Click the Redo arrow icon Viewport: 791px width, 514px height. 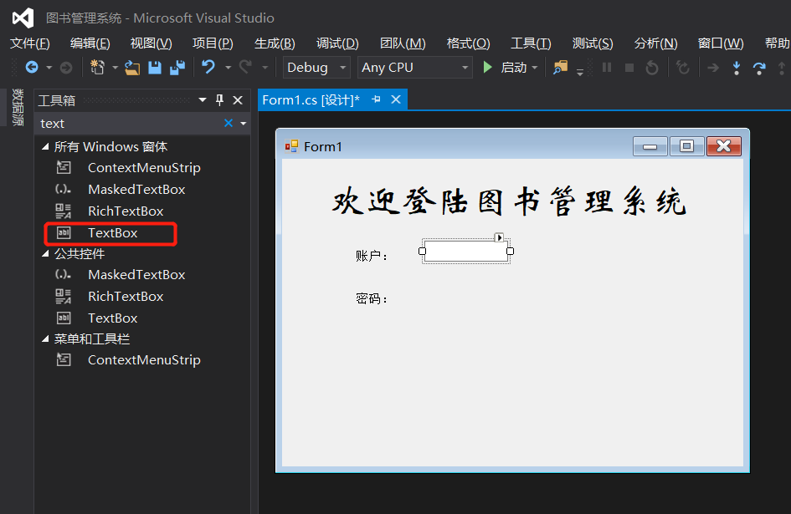(x=246, y=67)
